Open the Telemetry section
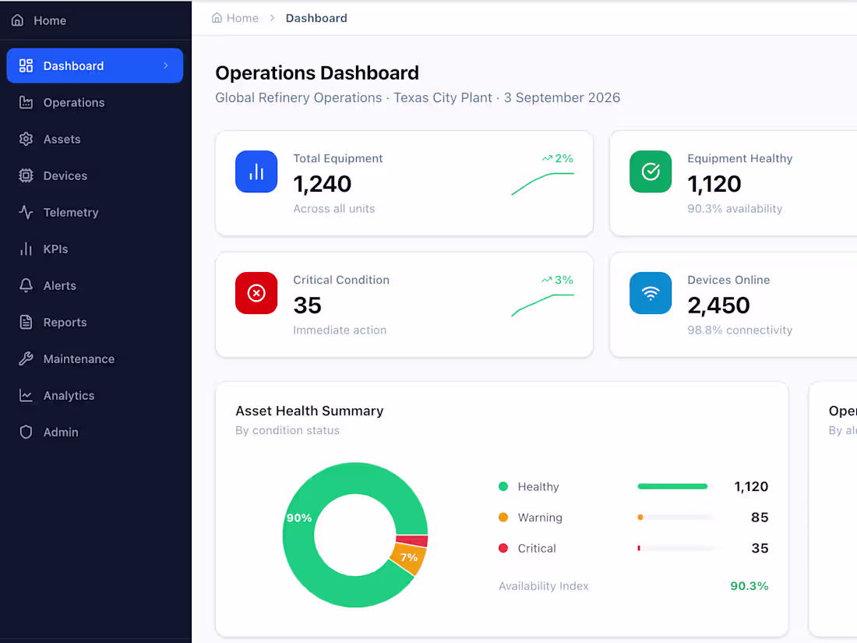The width and height of the screenshot is (857, 643). coord(94,212)
